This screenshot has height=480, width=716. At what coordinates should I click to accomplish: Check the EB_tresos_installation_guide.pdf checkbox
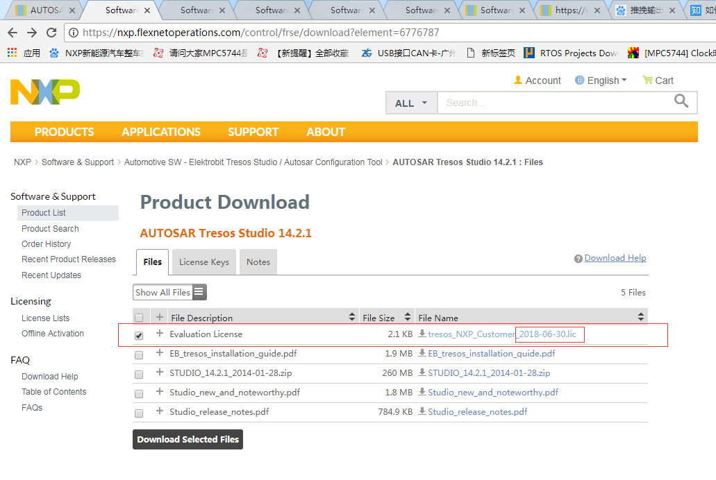tap(139, 354)
